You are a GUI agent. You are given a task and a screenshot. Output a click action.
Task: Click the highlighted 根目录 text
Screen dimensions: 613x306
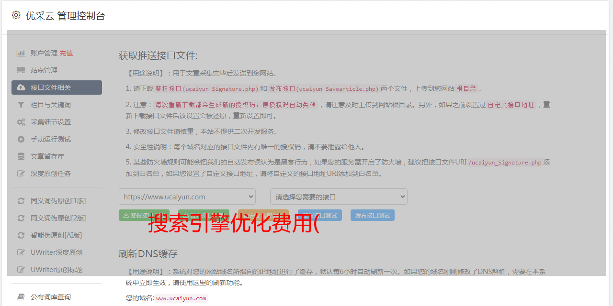pyautogui.click(x=466, y=88)
